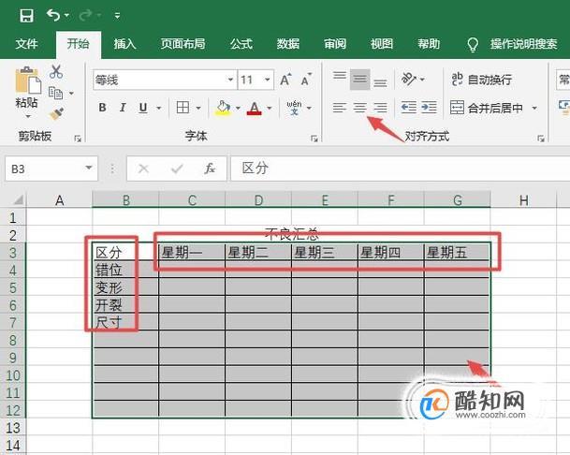Apply the red Font Color
570x455 pixels.
point(254,108)
